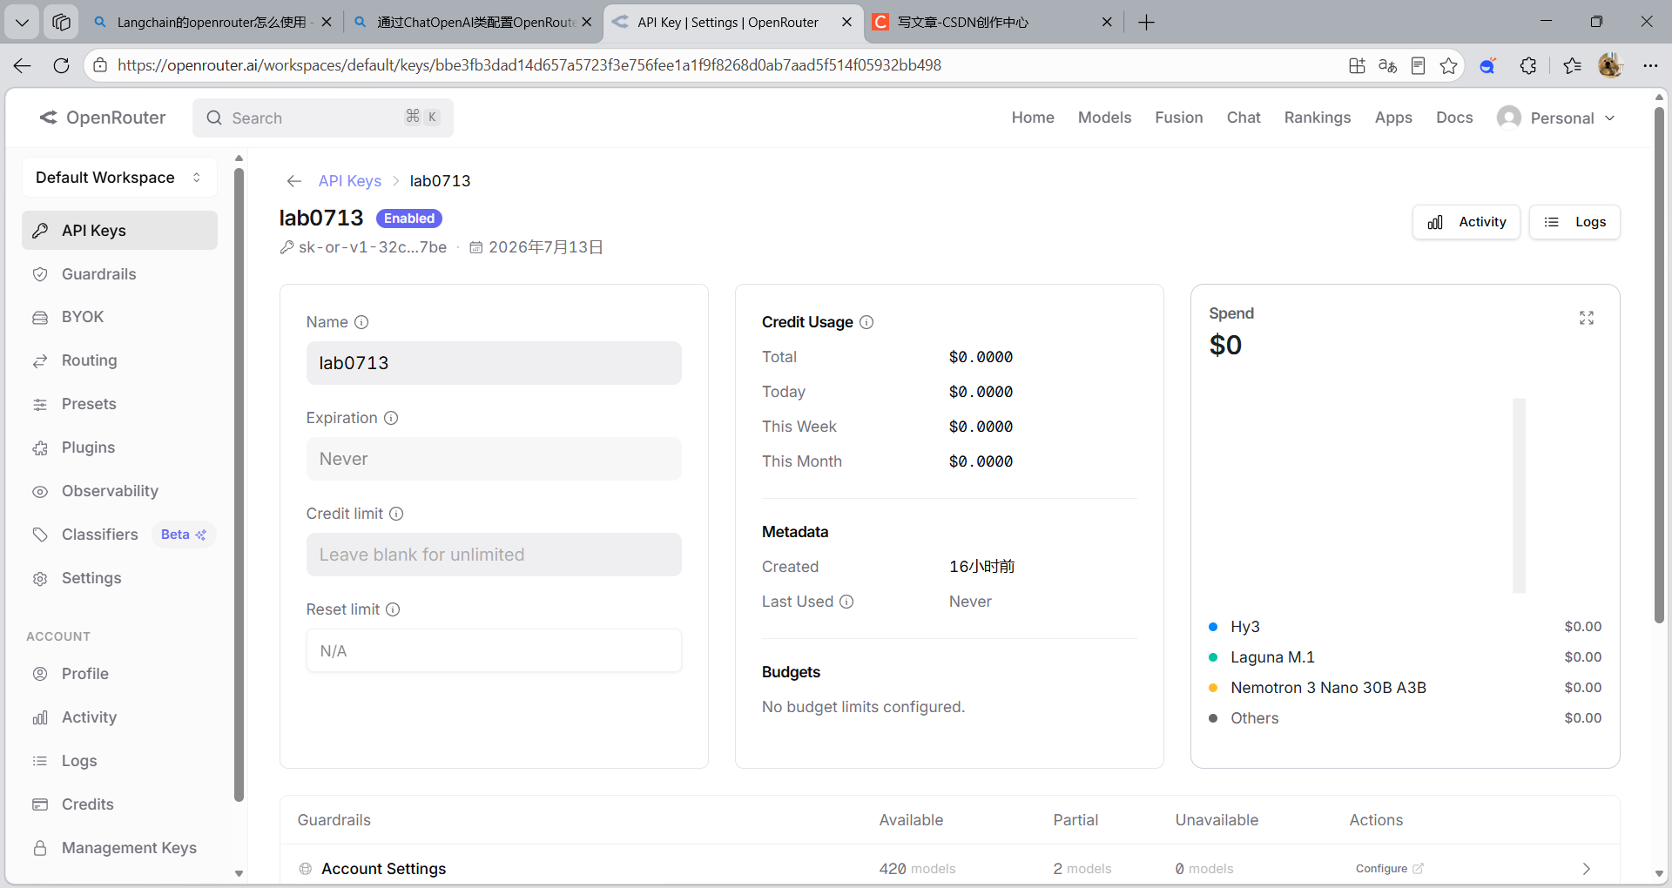Click the page vertical scrollbar thumb
Viewport: 1672px width, 888px height.
(1659, 364)
